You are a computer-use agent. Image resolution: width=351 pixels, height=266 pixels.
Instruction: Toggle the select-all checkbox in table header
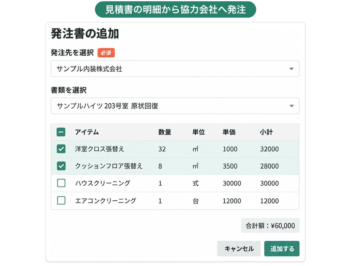(x=61, y=132)
